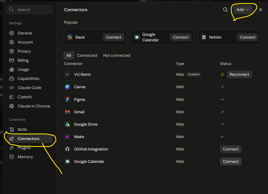Click the Make connected checkmark

[x=222, y=137]
